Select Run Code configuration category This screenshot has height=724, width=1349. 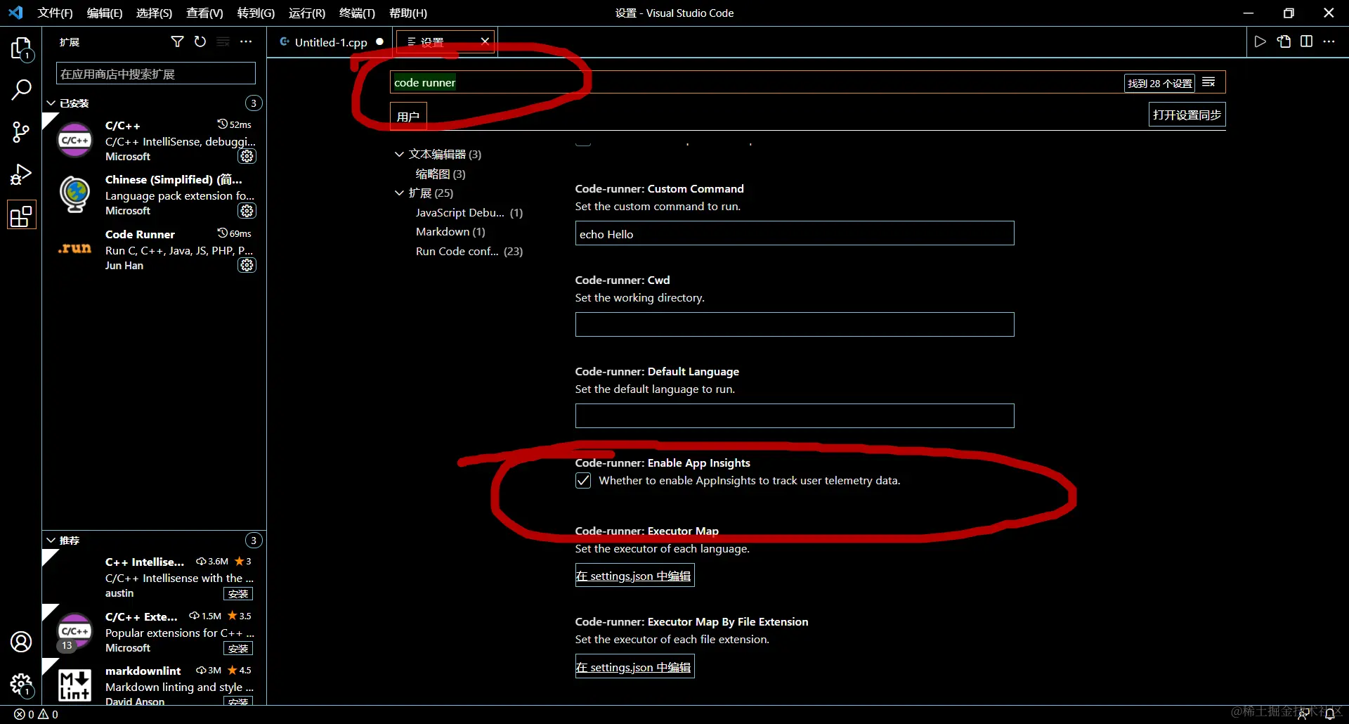469,251
